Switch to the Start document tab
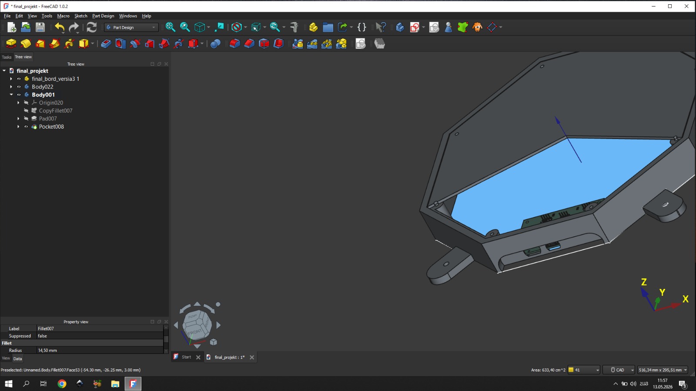696x391 pixels. 186,357
